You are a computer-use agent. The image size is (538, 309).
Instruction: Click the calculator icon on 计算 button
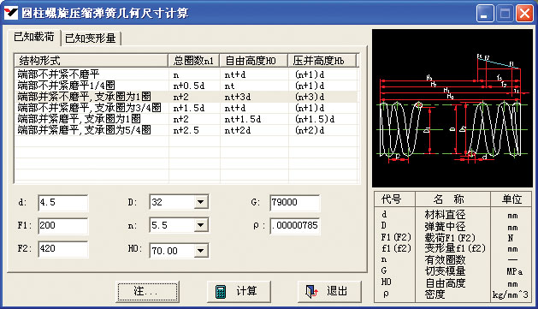[x=221, y=292]
